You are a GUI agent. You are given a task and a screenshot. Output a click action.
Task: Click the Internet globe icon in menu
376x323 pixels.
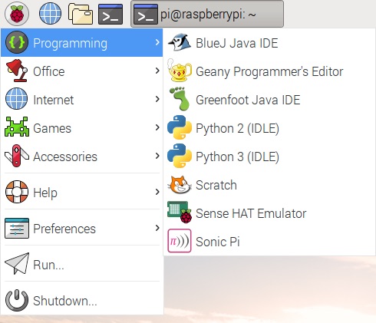pos(17,99)
